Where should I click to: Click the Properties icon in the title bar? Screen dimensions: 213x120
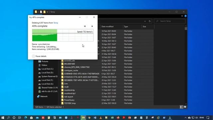[41, 12]
